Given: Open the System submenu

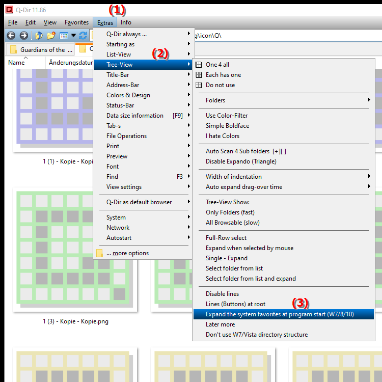Looking at the screenshot, I should click(x=143, y=217).
